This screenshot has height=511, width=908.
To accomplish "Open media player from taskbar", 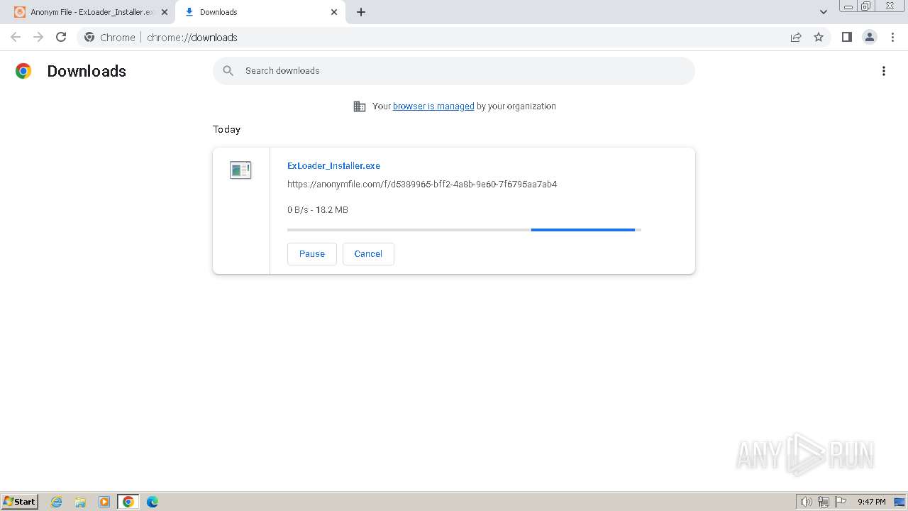I will [104, 502].
